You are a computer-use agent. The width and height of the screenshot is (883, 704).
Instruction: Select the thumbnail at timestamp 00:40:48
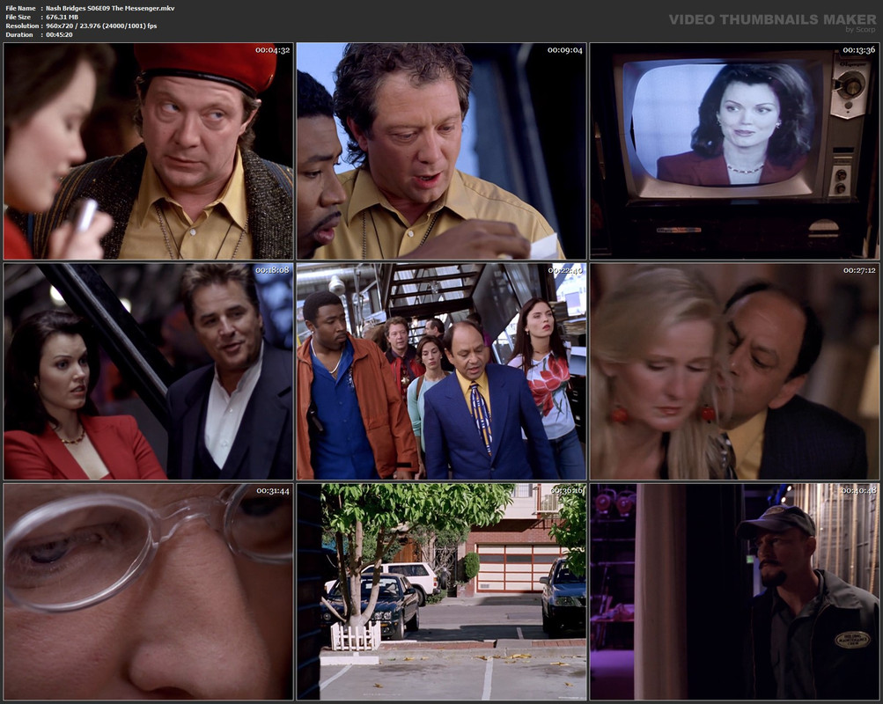click(734, 592)
